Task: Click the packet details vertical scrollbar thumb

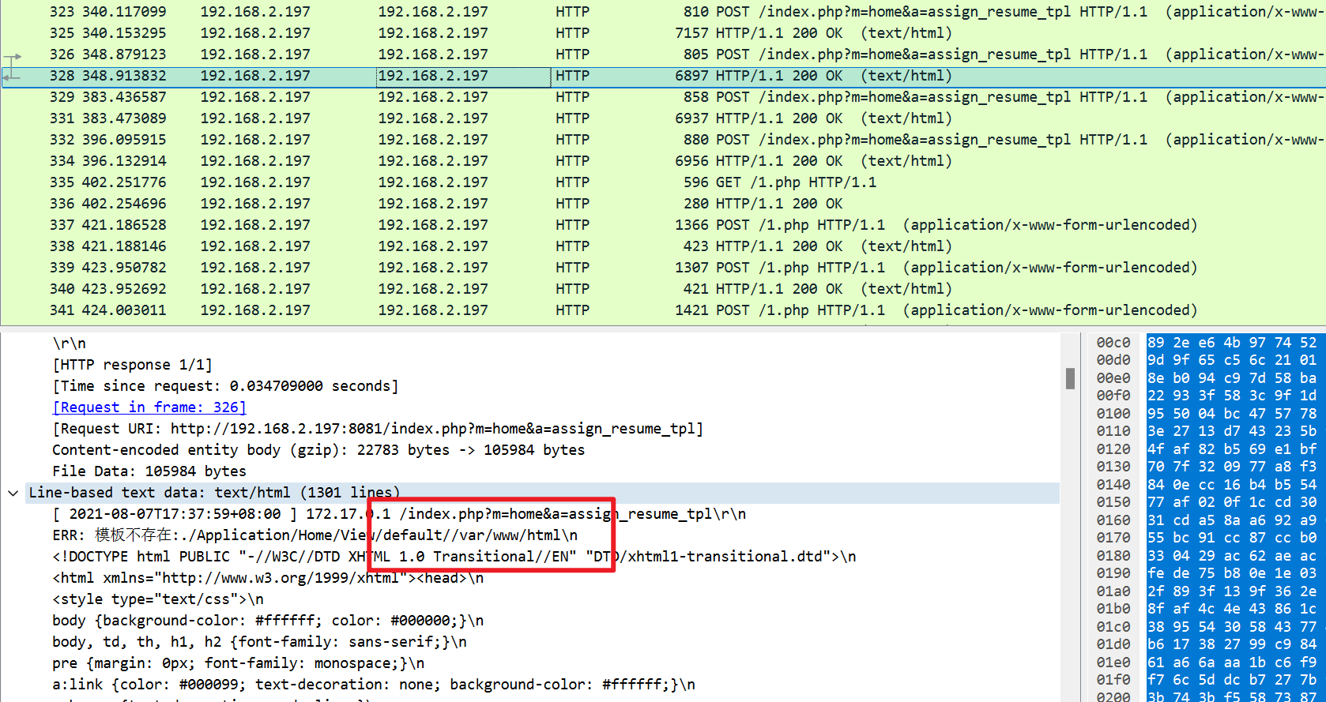Action: tap(1070, 378)
